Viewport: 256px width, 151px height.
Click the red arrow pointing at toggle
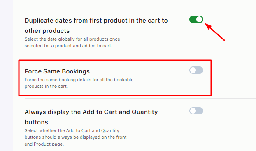click(215, 32)
